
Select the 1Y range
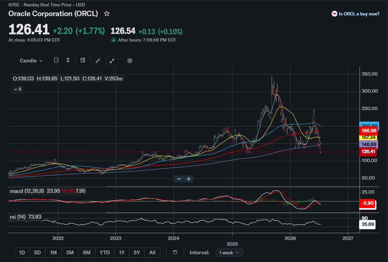coord(122,253)
